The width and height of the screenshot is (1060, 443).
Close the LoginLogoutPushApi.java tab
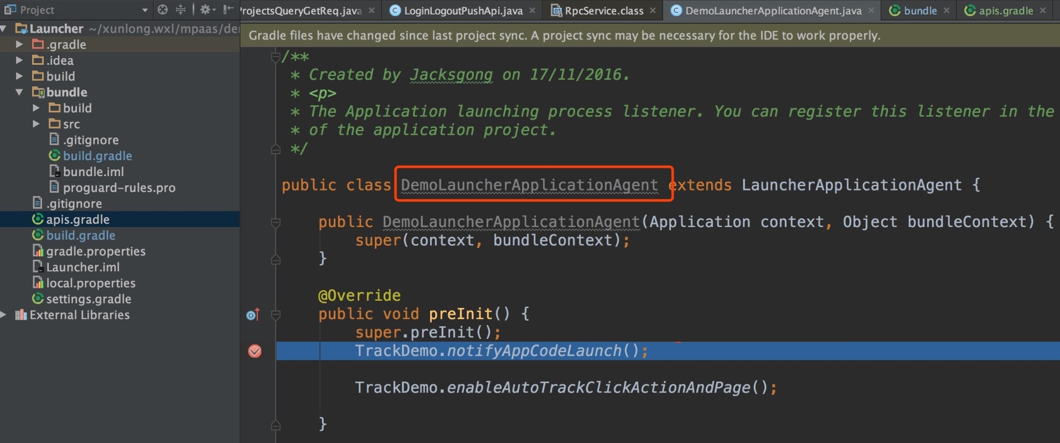pos(532,11)
